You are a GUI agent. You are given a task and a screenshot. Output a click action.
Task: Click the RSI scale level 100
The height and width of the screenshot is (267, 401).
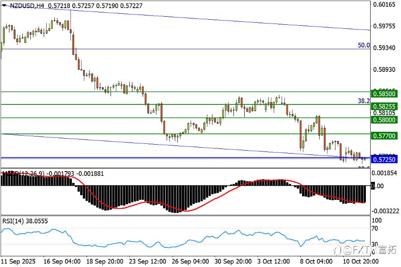point(377,220)
